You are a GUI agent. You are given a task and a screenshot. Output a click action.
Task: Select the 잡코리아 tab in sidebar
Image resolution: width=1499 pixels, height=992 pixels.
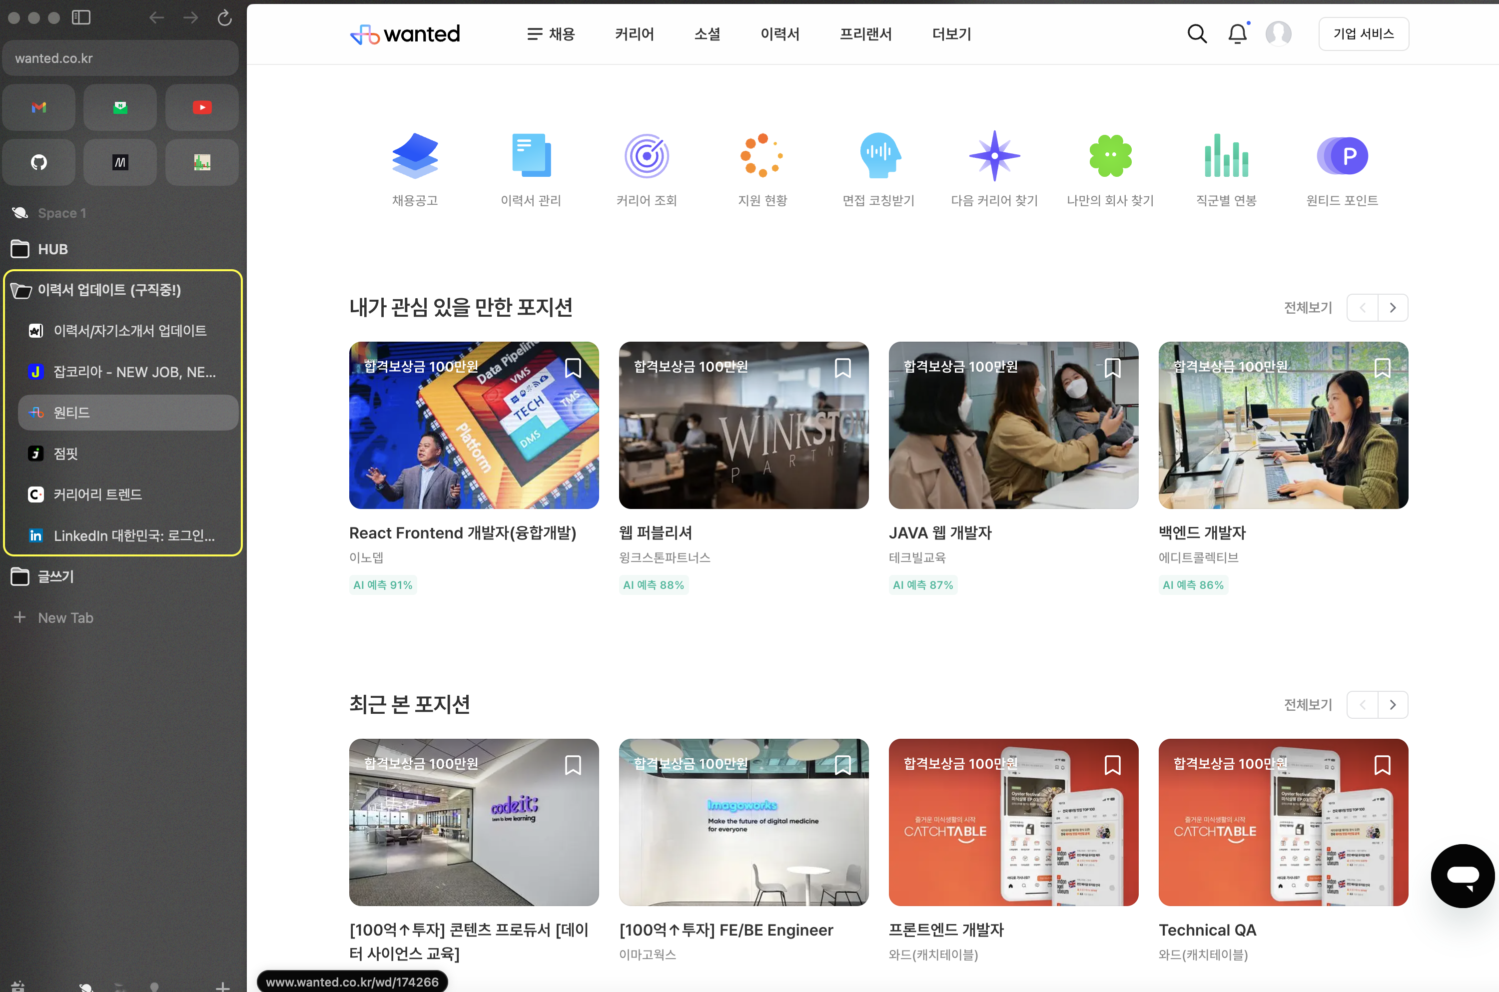(x=134, y=372)
